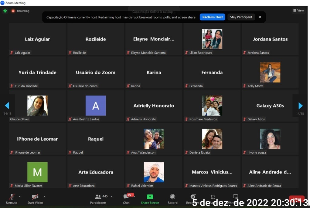Image resolution: width=310 pixels, height=208 pixels.
Task: Choose Stay Participant
Action: tap(241, 17)
